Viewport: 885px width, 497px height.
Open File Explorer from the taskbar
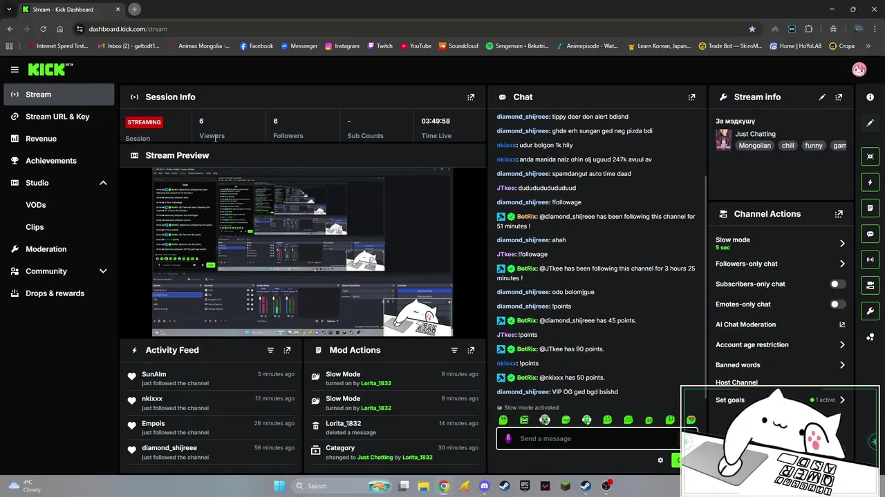click(423, 486)
